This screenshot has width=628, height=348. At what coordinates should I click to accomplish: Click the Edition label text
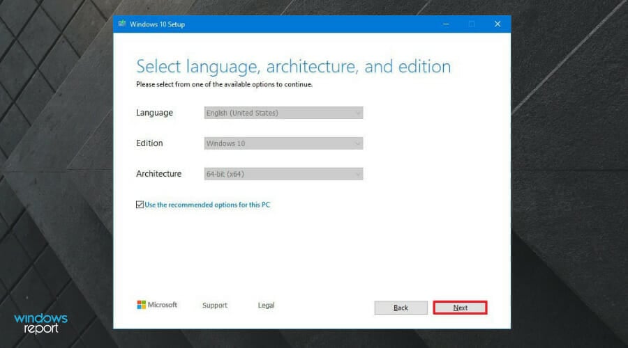click(x=149, y=143)
